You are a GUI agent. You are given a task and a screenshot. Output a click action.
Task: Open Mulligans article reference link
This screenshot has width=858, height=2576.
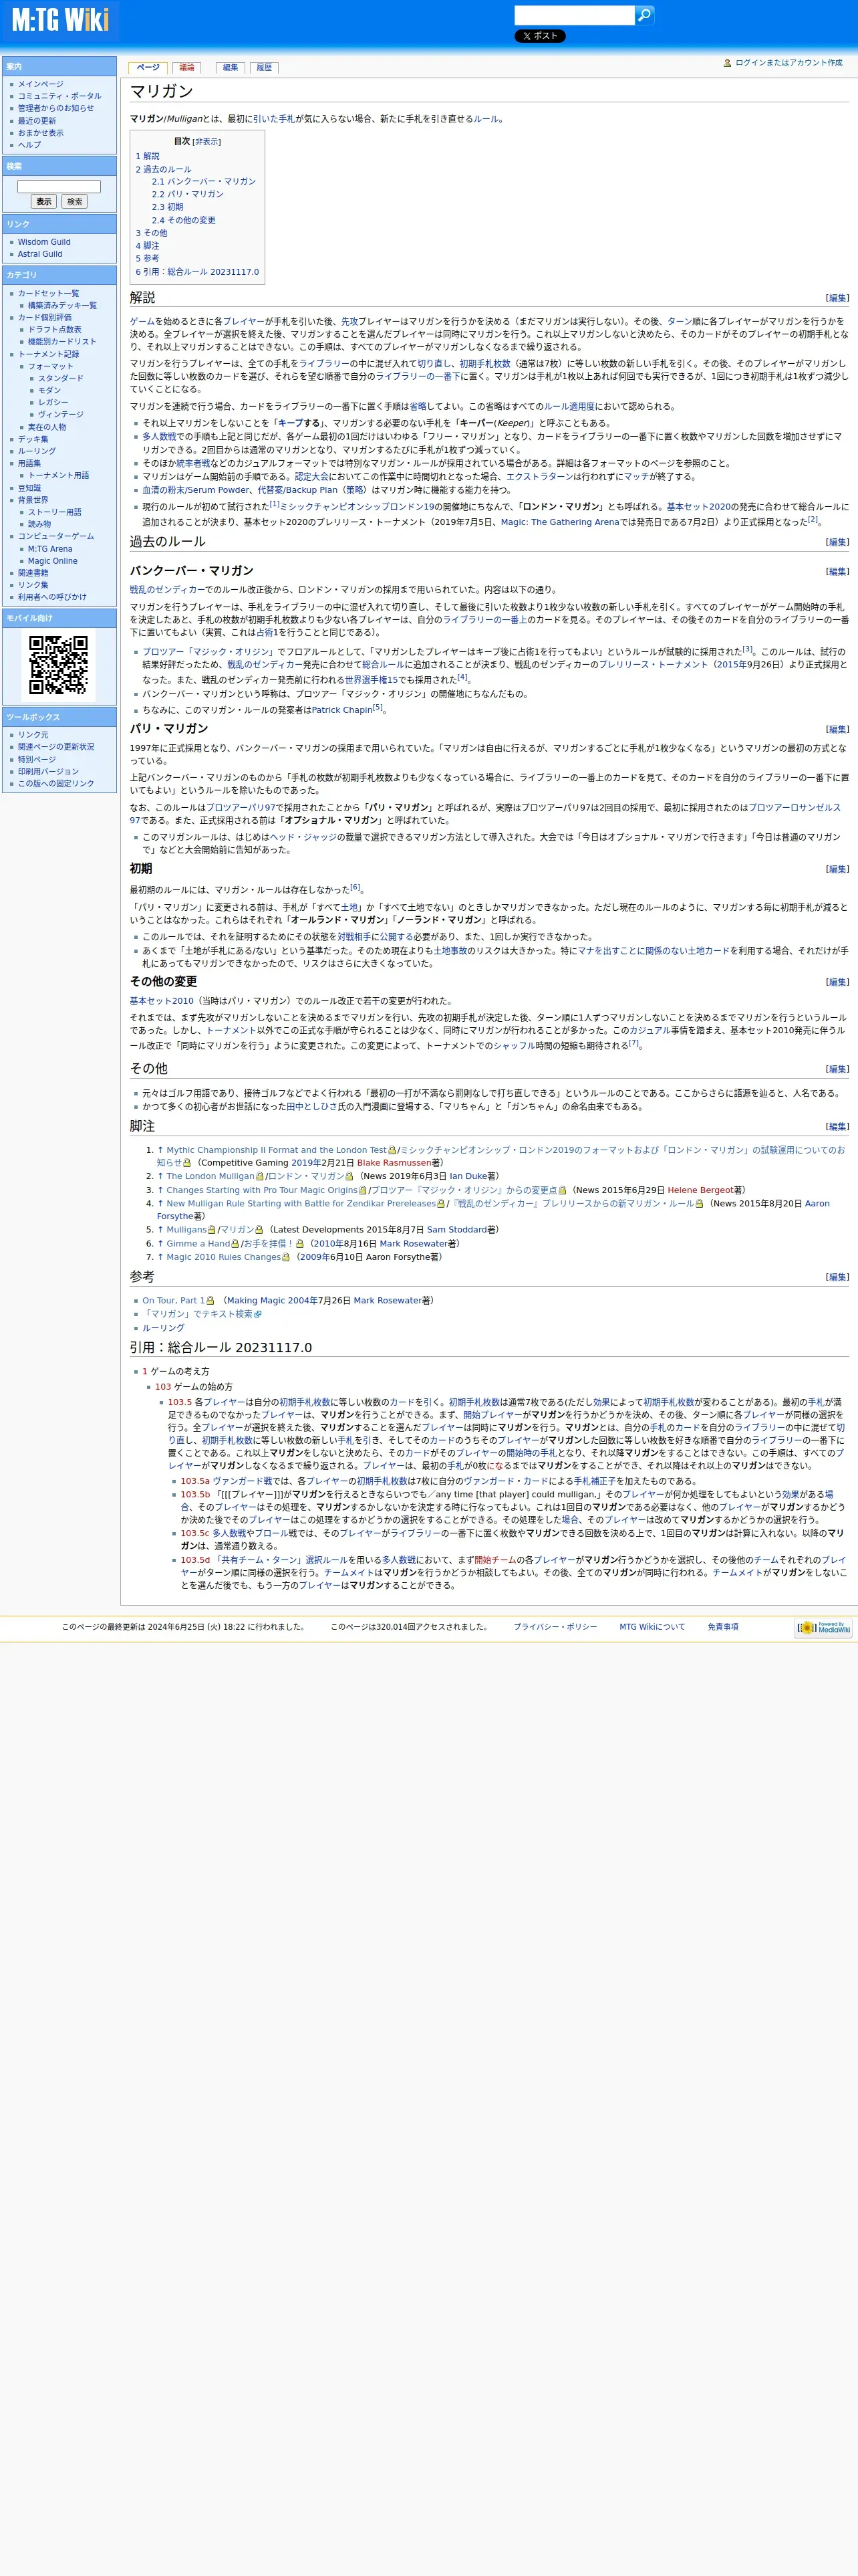(x=187, y=1230)
